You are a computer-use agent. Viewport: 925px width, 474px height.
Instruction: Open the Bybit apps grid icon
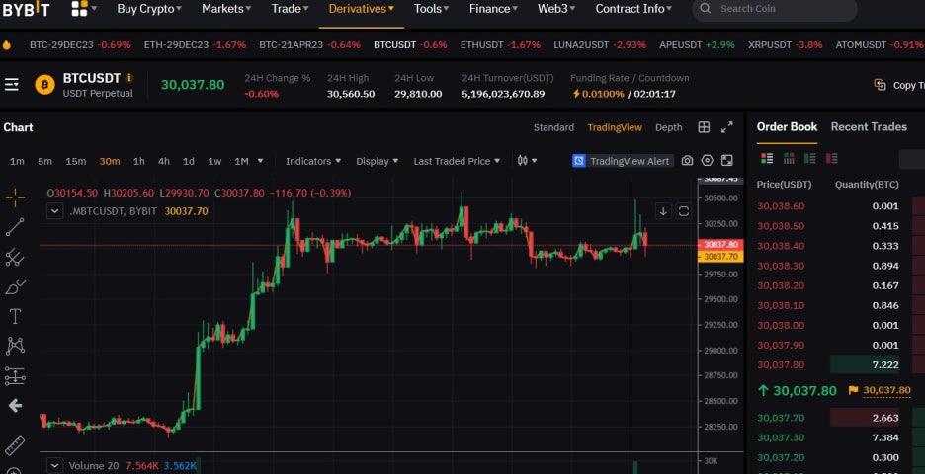[80, 8]
